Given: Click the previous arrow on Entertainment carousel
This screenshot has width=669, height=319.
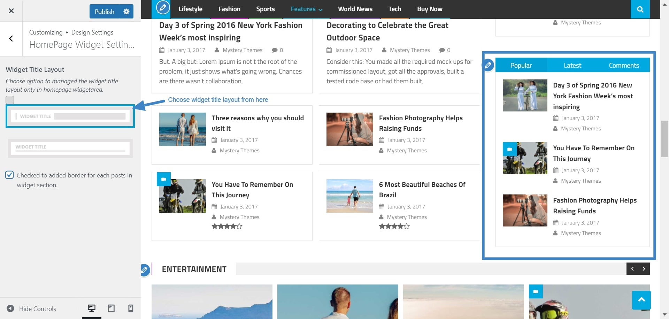Looking at the screenshot, I should (x=633, y=268).
